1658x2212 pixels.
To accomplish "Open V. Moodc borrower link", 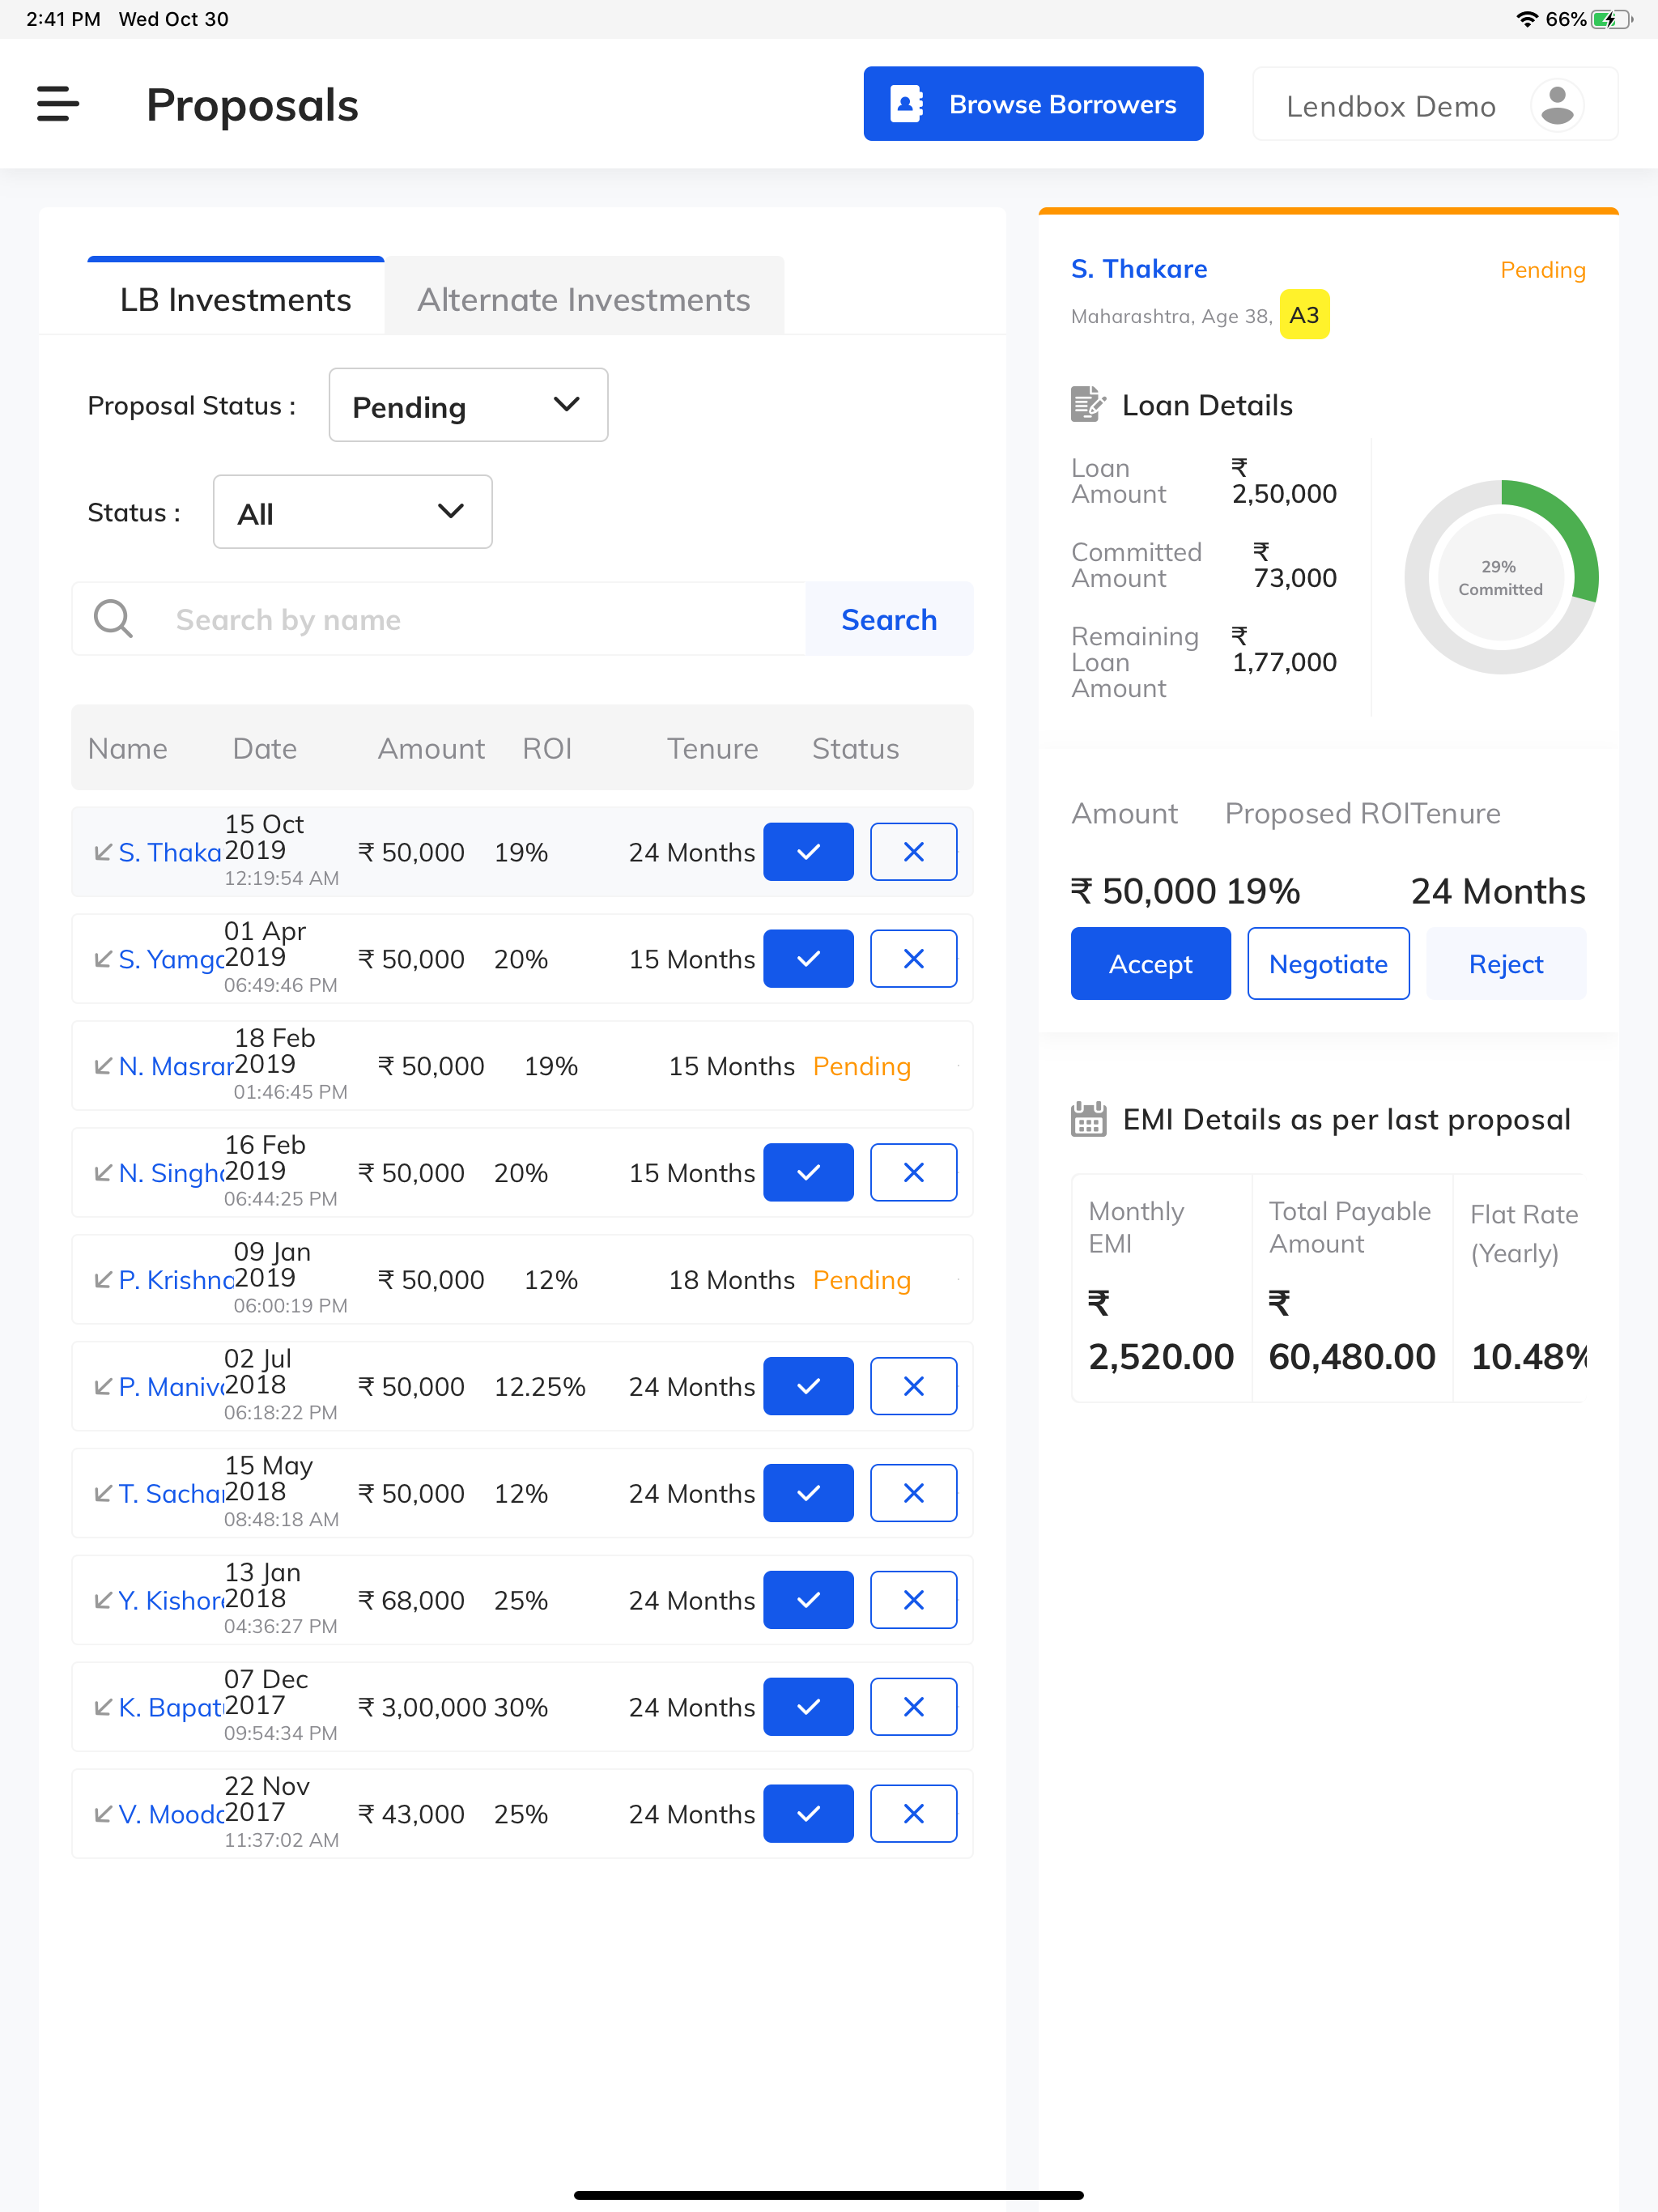I will click(x=171, y=1814).
